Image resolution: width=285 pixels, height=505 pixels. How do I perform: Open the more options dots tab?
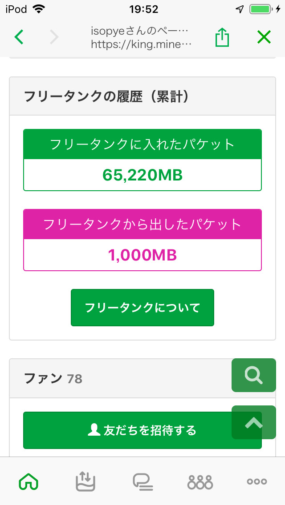coord(257,481)
